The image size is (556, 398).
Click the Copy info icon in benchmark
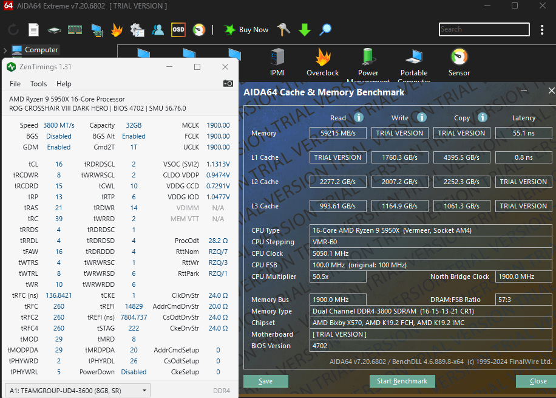(x=482, y=117)
